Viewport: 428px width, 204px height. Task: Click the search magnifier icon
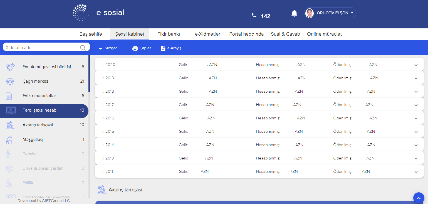83,48
